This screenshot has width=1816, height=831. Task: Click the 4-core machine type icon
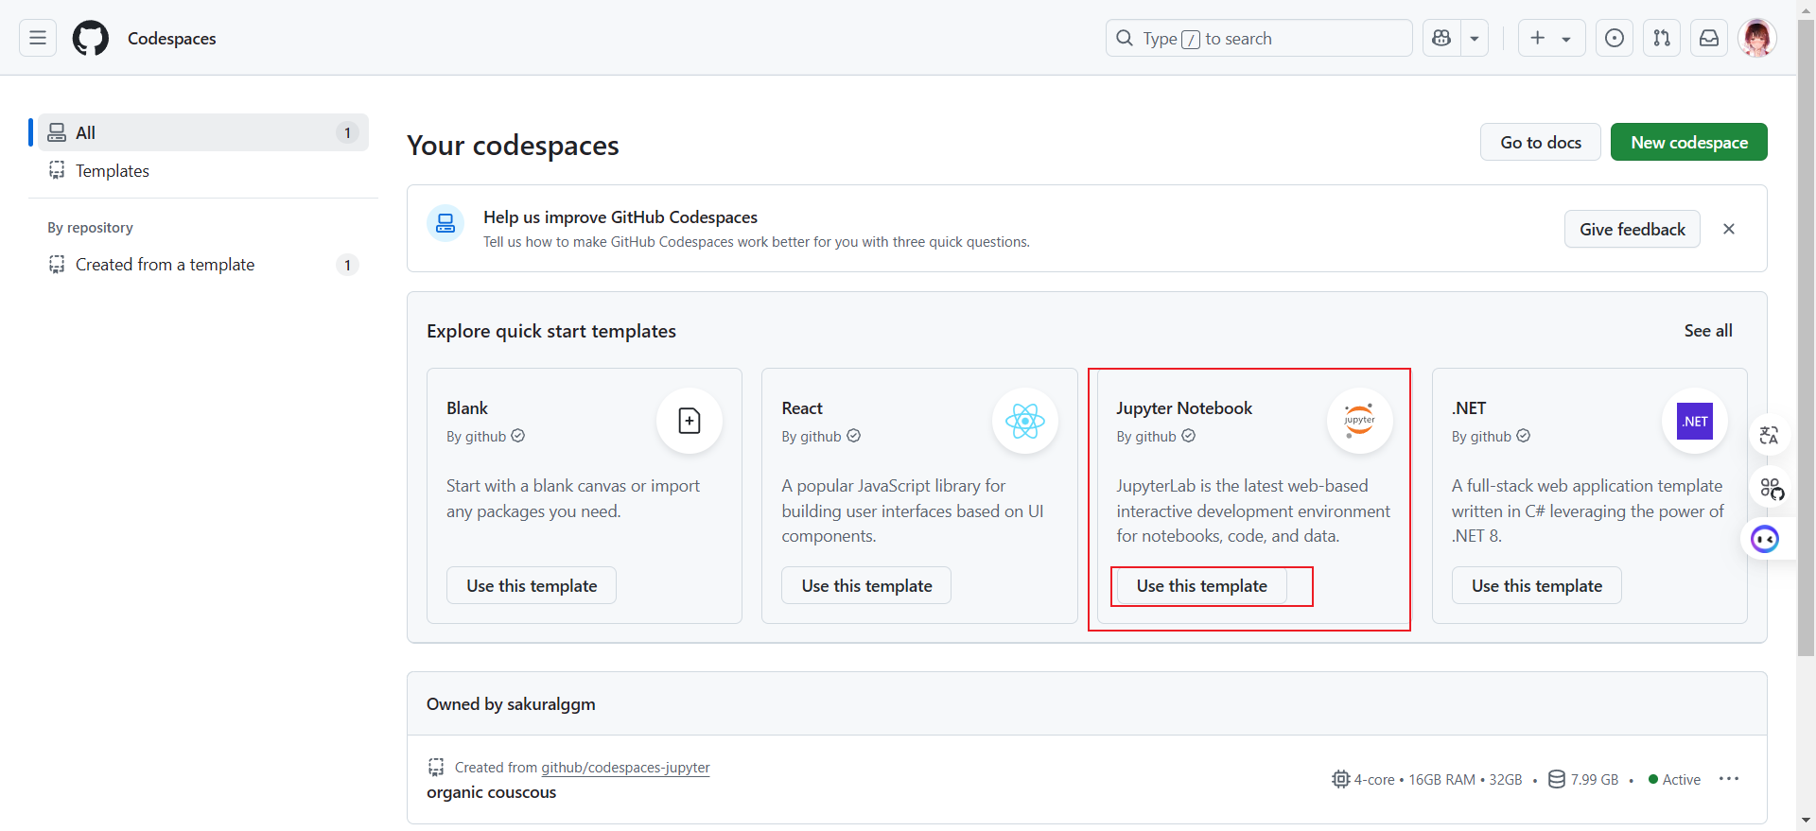point(1340,779)
